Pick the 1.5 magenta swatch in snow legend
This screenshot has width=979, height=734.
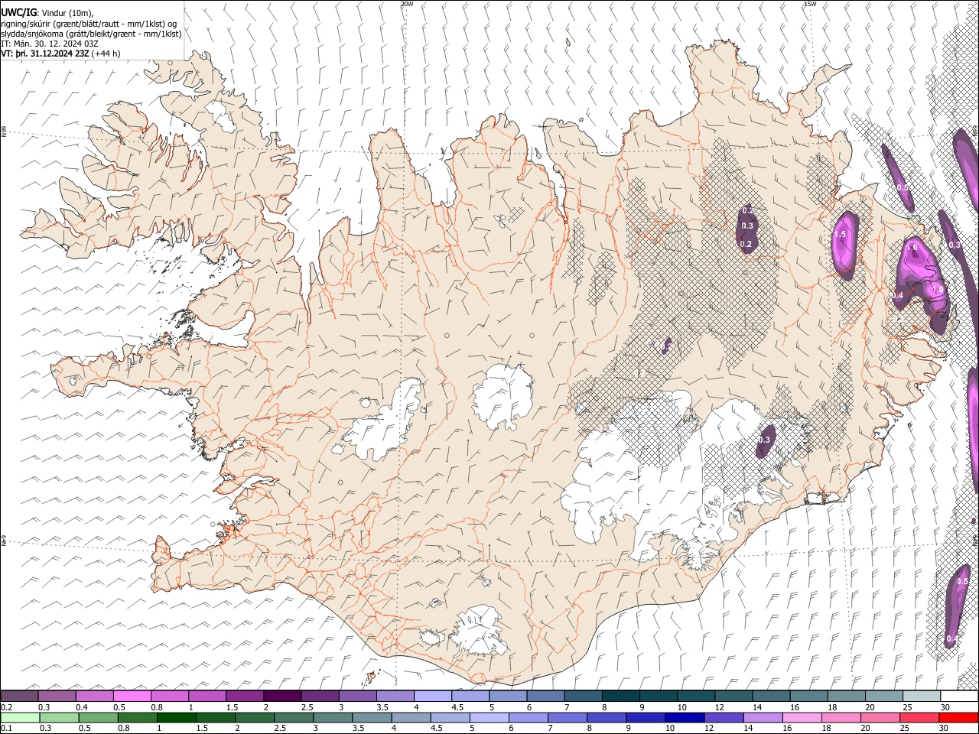coord(245,696)
